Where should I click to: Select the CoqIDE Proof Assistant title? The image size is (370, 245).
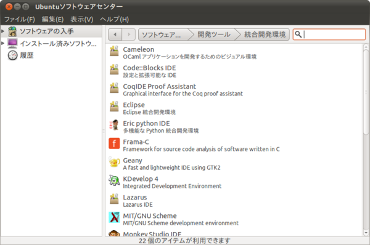pos(160,86)
